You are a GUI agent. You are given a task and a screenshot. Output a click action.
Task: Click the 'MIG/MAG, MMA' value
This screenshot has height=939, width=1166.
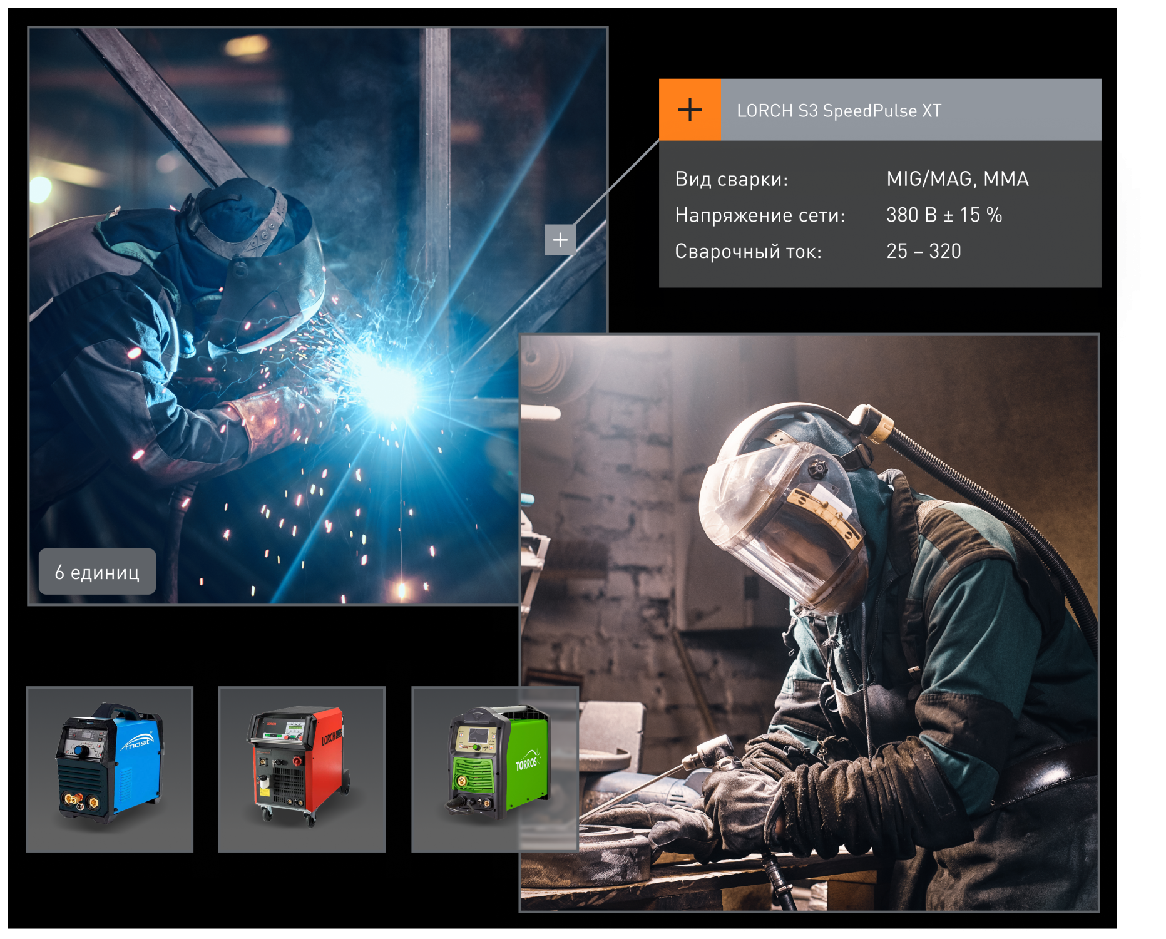tap(957, 180)
